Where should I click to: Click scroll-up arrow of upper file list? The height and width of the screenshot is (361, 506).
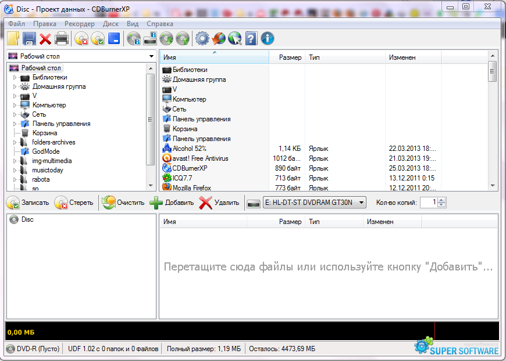pos(493,56)
